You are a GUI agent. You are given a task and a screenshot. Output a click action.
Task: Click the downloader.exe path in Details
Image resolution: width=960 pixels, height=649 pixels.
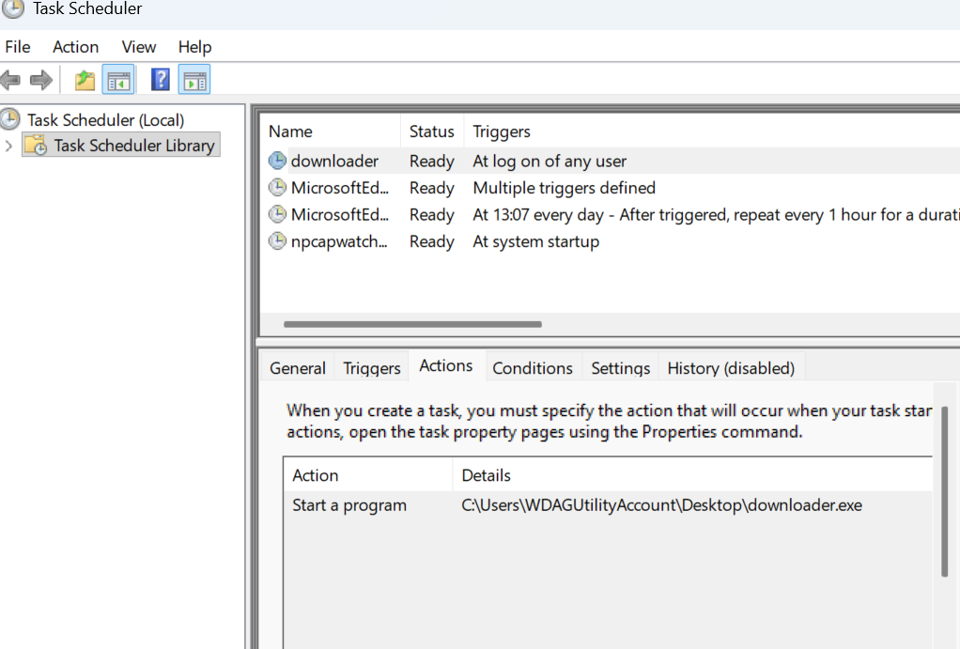(x=662, y=505)
